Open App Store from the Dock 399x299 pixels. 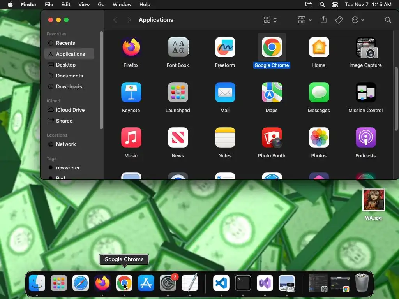pos(146,283)
